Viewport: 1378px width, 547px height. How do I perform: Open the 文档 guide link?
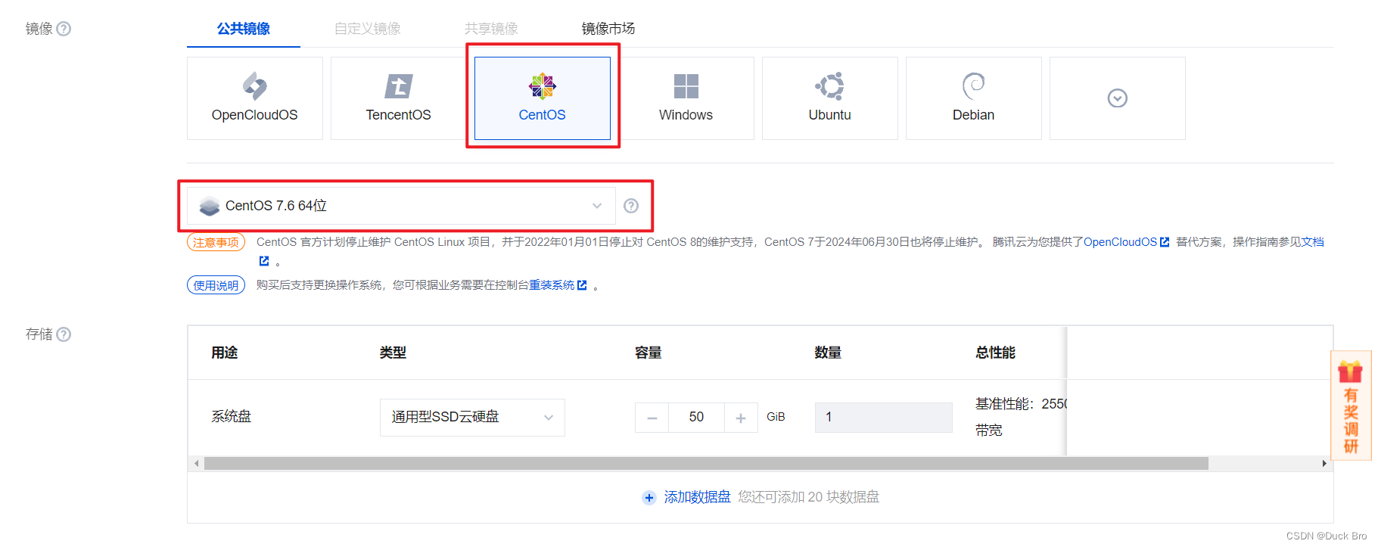[x=1313, y=242]
